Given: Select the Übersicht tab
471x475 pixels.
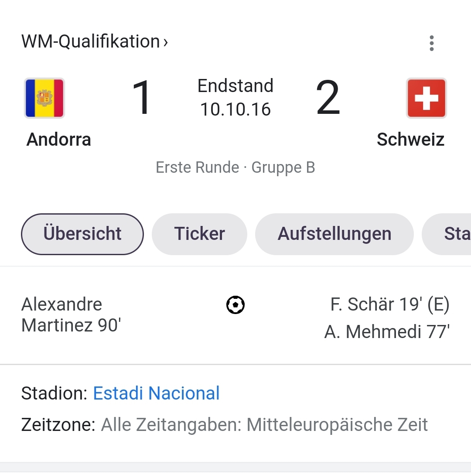Looking at the screenshot, I should (x=82, y=234).
